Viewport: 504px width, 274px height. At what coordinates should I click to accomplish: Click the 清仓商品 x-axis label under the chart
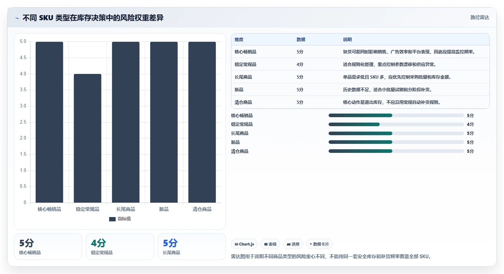(x=202, y=209)
